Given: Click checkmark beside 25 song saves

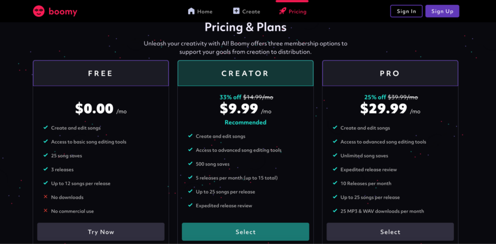Looking at the screenshot, I should pos(46,155).
